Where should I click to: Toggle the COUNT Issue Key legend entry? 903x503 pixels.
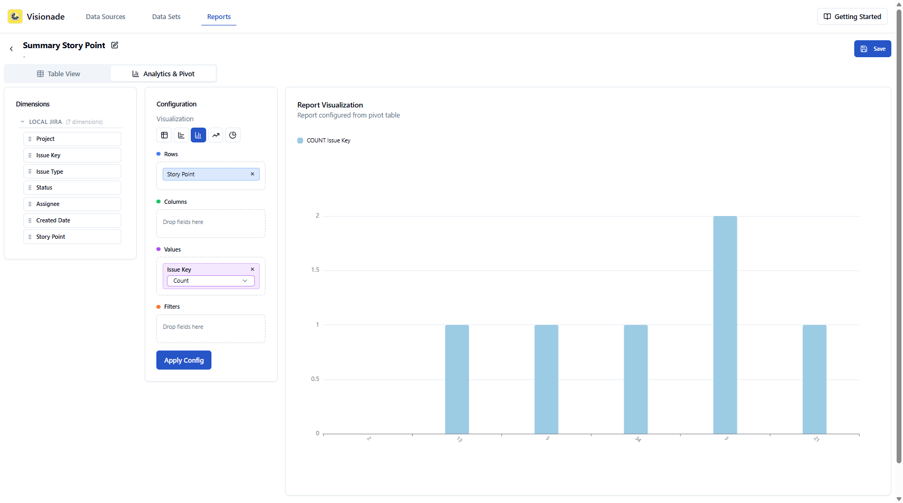click(x=323, y=140)
